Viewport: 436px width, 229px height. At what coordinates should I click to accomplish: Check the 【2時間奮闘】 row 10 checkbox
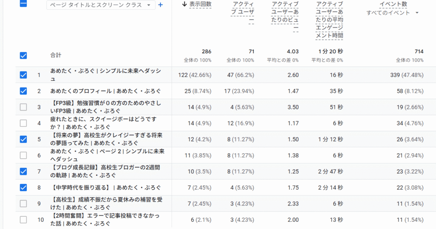point(23,220)
